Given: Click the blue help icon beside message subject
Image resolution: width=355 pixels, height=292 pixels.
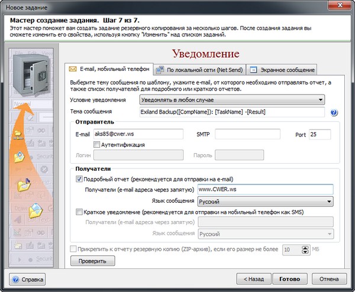Looking at the screenshot, I should (x=334, y=113).
